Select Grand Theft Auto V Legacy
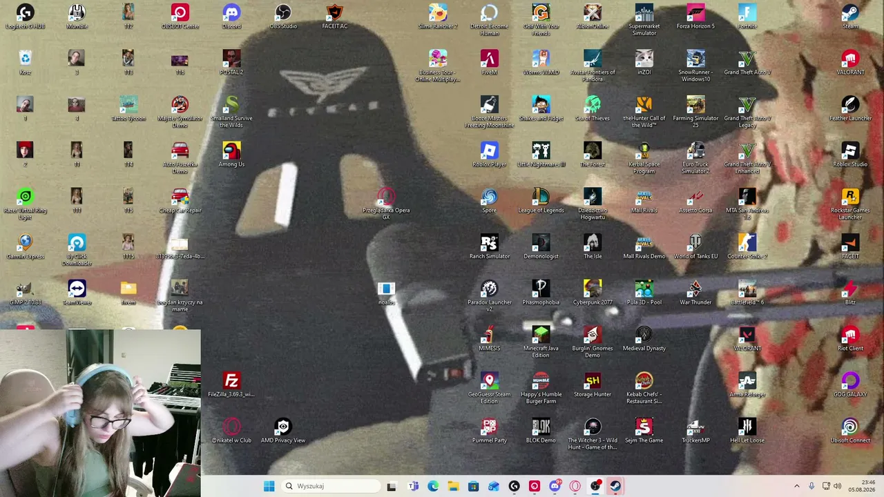Screen dimensions: 884x497 click(747, 112)
